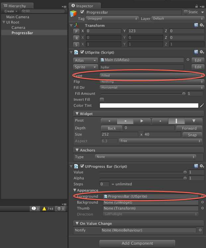206x248 pixels.
Task: Open the Transform gear settings menu
Action: pos(202,25)
